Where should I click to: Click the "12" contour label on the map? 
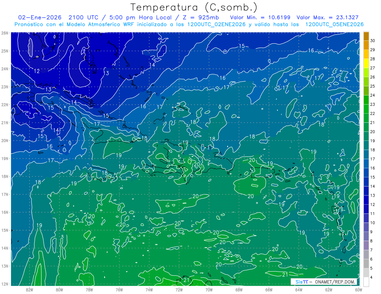click(x=37, y=71)
